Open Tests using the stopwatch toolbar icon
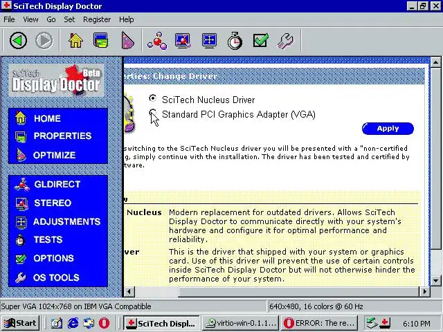Viewport: 443px width, 332px height. (x=235, y=41)
